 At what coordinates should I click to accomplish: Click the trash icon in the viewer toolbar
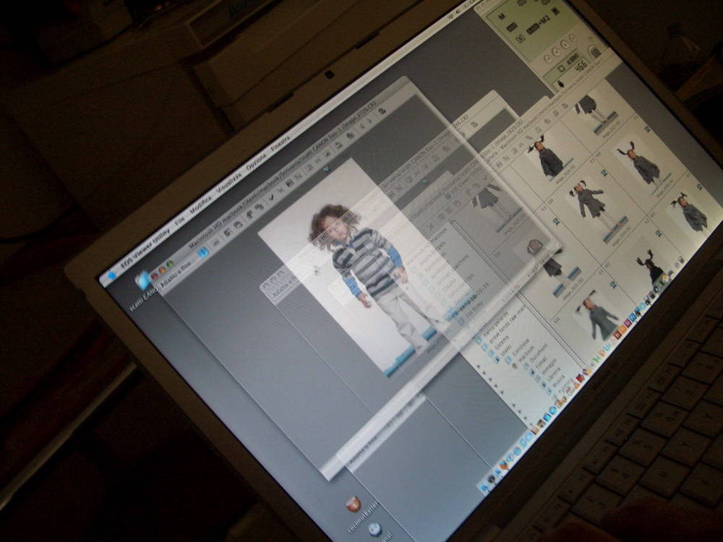pos(382,111)
